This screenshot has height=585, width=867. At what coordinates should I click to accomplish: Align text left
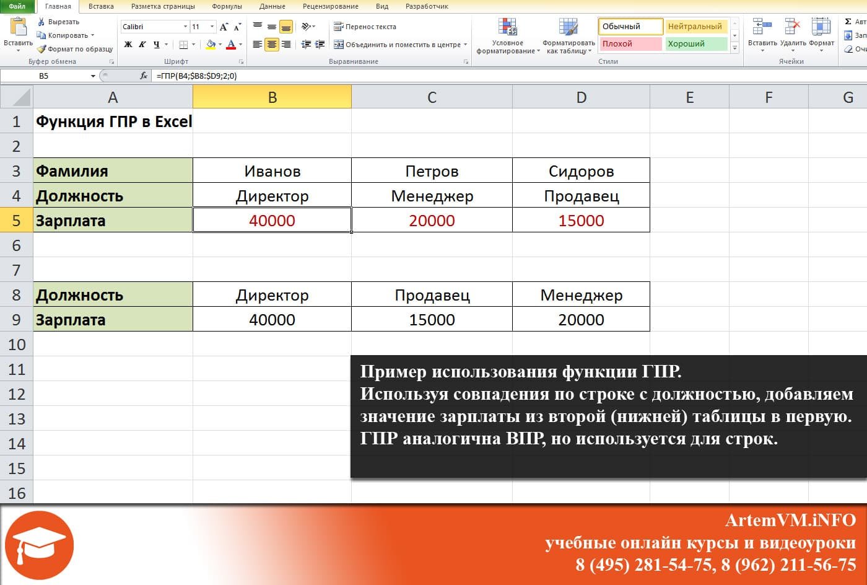pyautogui.click(x=258, y=45)
